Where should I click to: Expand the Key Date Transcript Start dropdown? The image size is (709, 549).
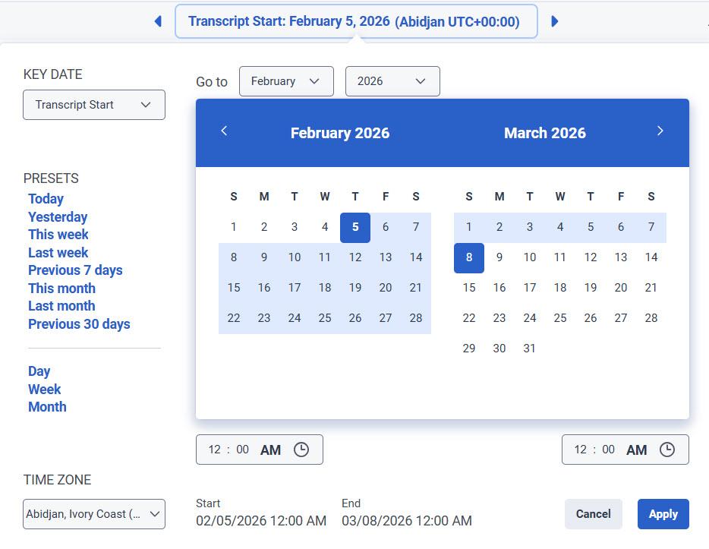[93, 105]
